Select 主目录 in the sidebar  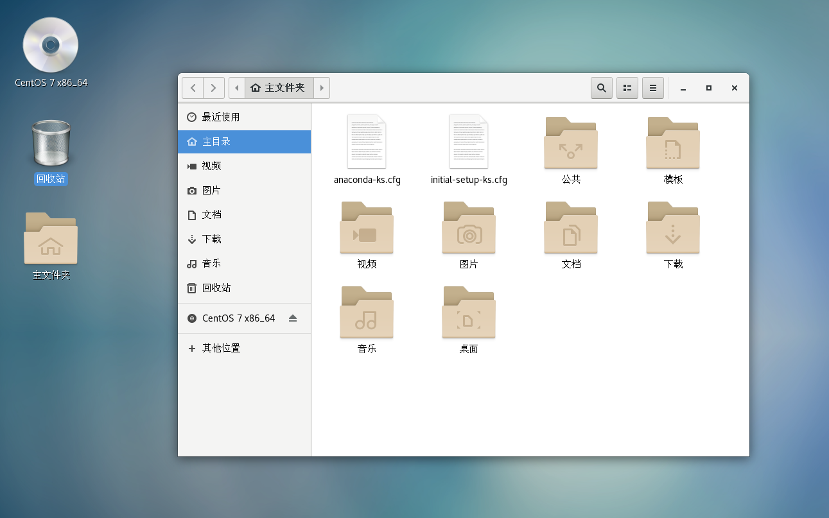coord(244,142)
